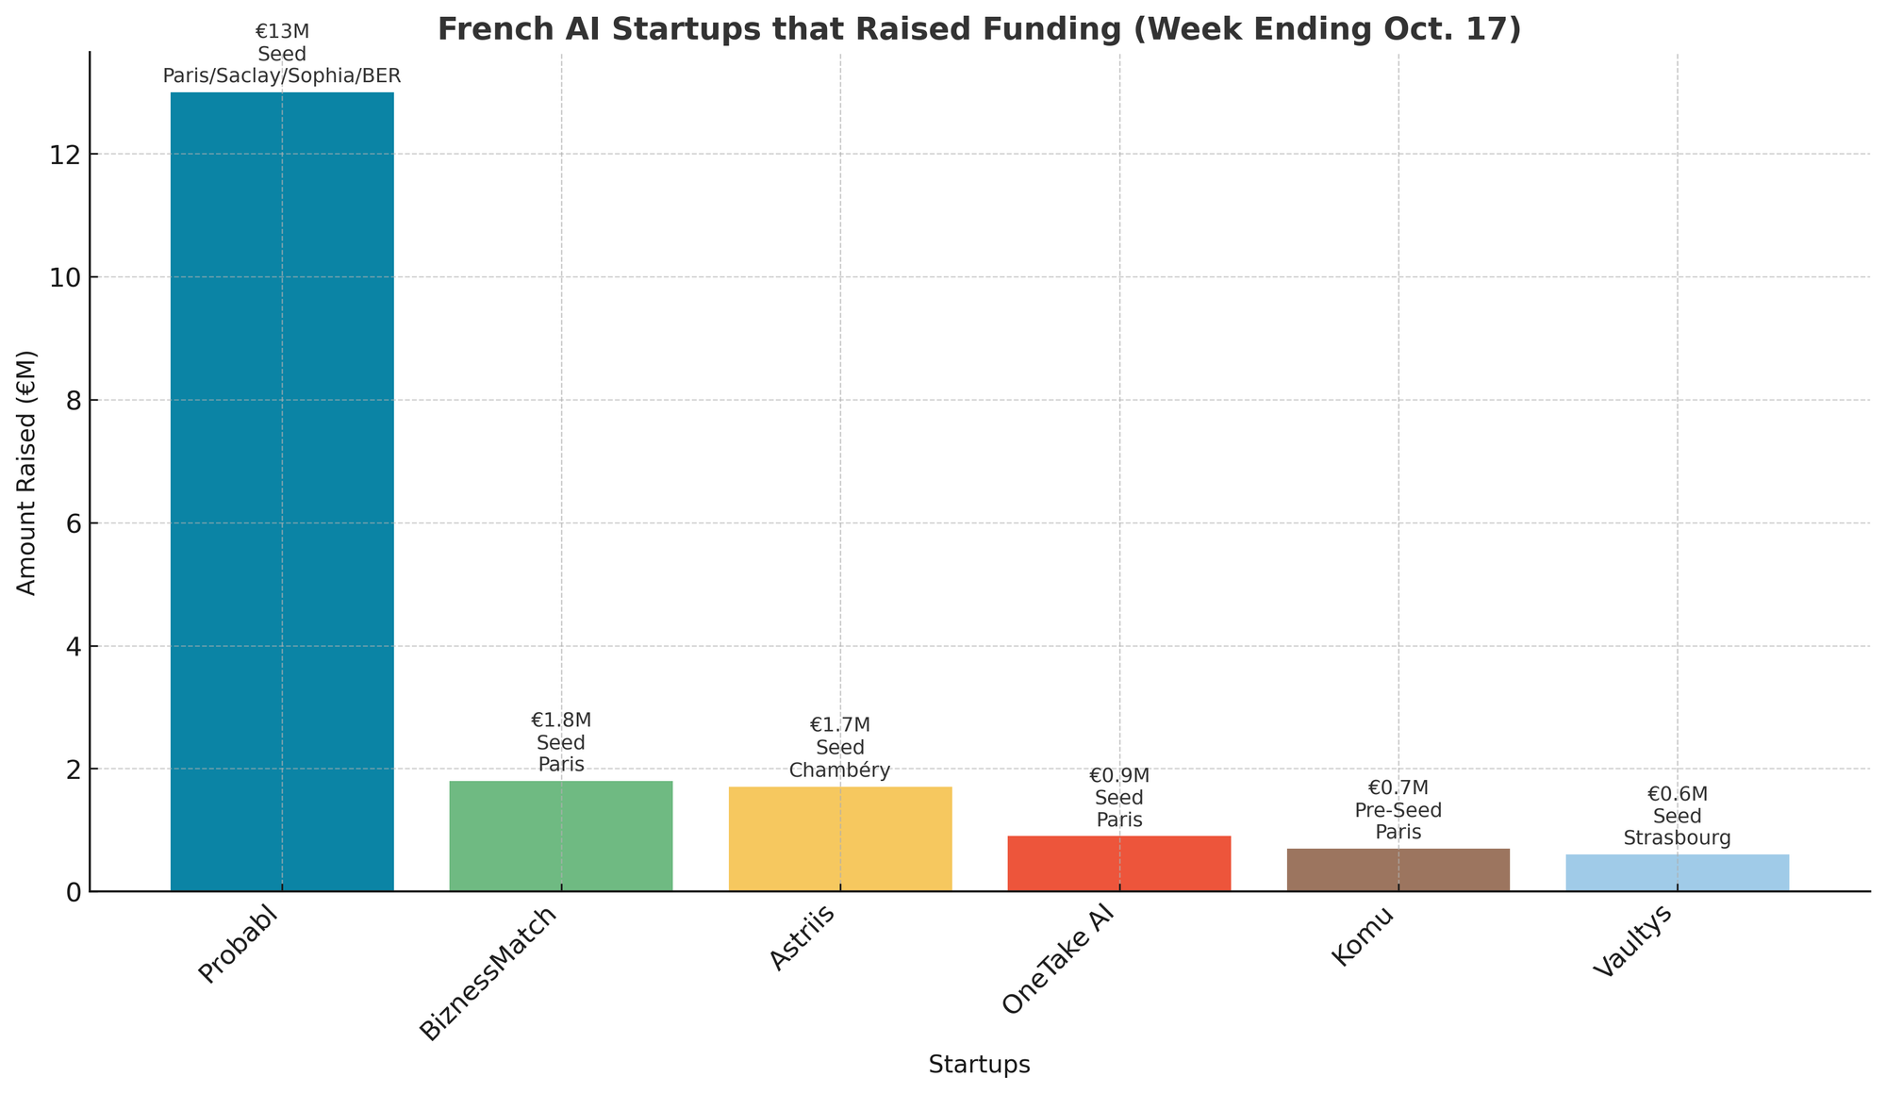Select the brown Komu bar
The height and width of the screenshot is (1093, 1886).
(x=1398, y=869)
